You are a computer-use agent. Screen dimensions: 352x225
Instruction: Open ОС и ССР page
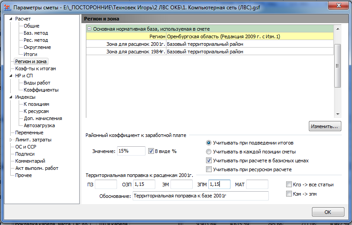[26, 147]
